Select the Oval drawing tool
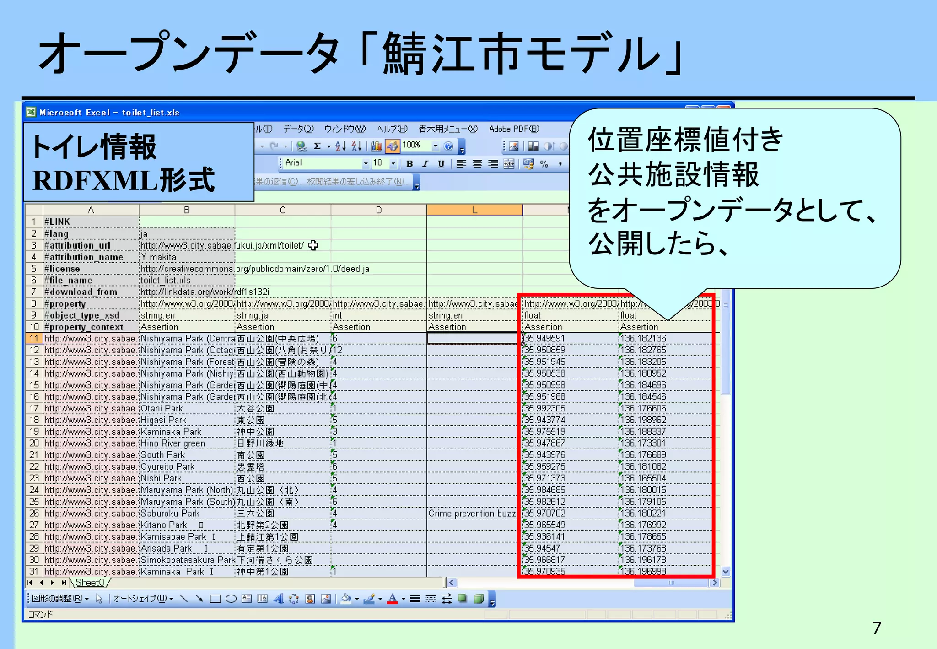This screenshot has height=649, width=937. tap(231, 599)
